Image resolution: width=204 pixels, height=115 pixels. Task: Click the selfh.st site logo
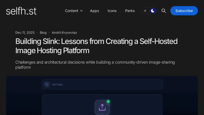click(21, 11)
